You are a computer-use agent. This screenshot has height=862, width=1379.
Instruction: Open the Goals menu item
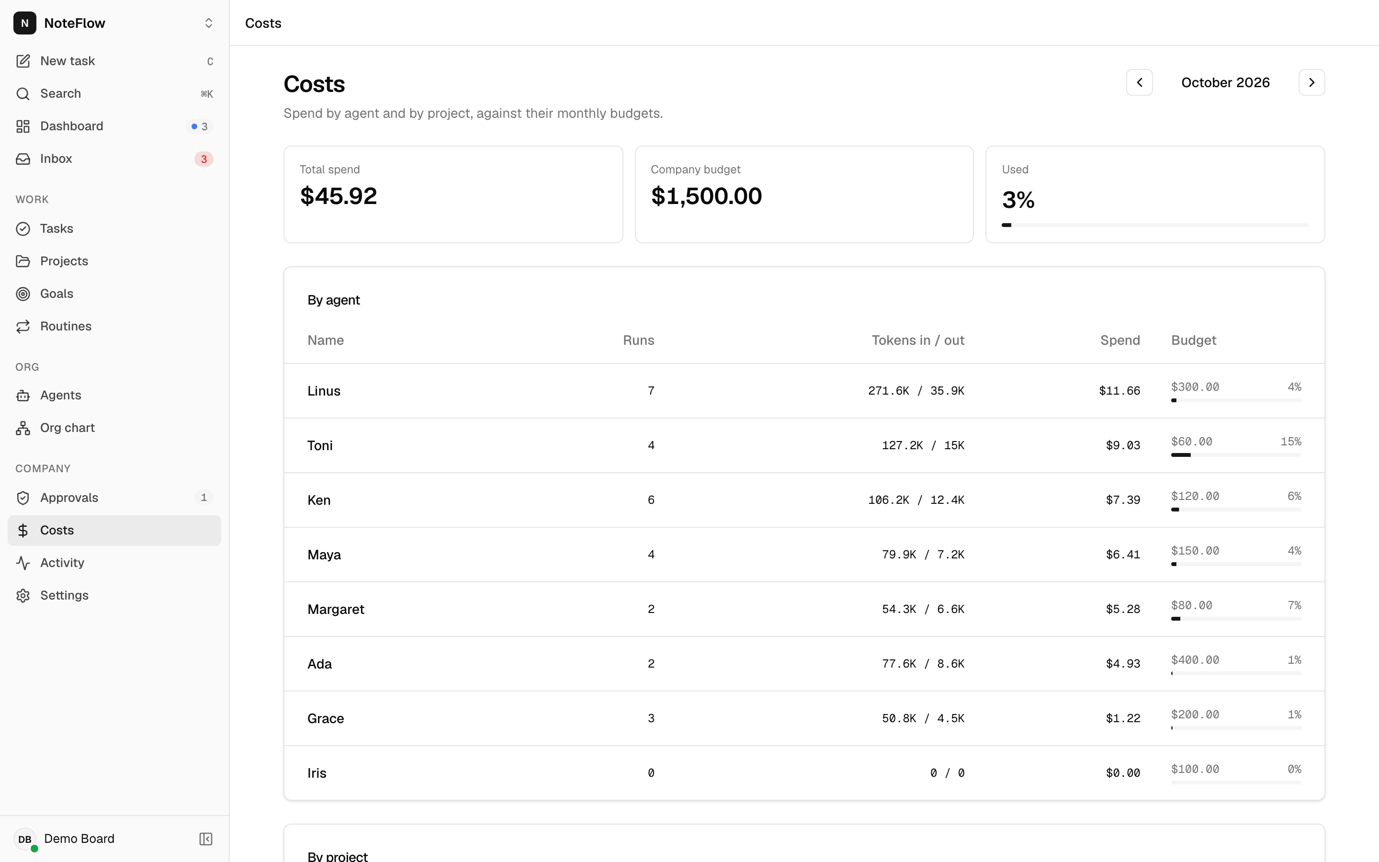(x=114, y=294)
